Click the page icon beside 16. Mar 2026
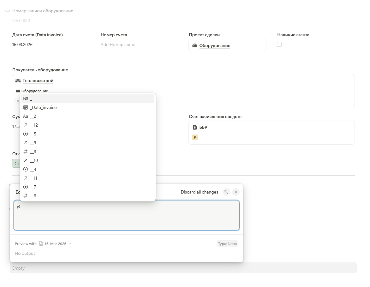370x287 pixels. 41,243
